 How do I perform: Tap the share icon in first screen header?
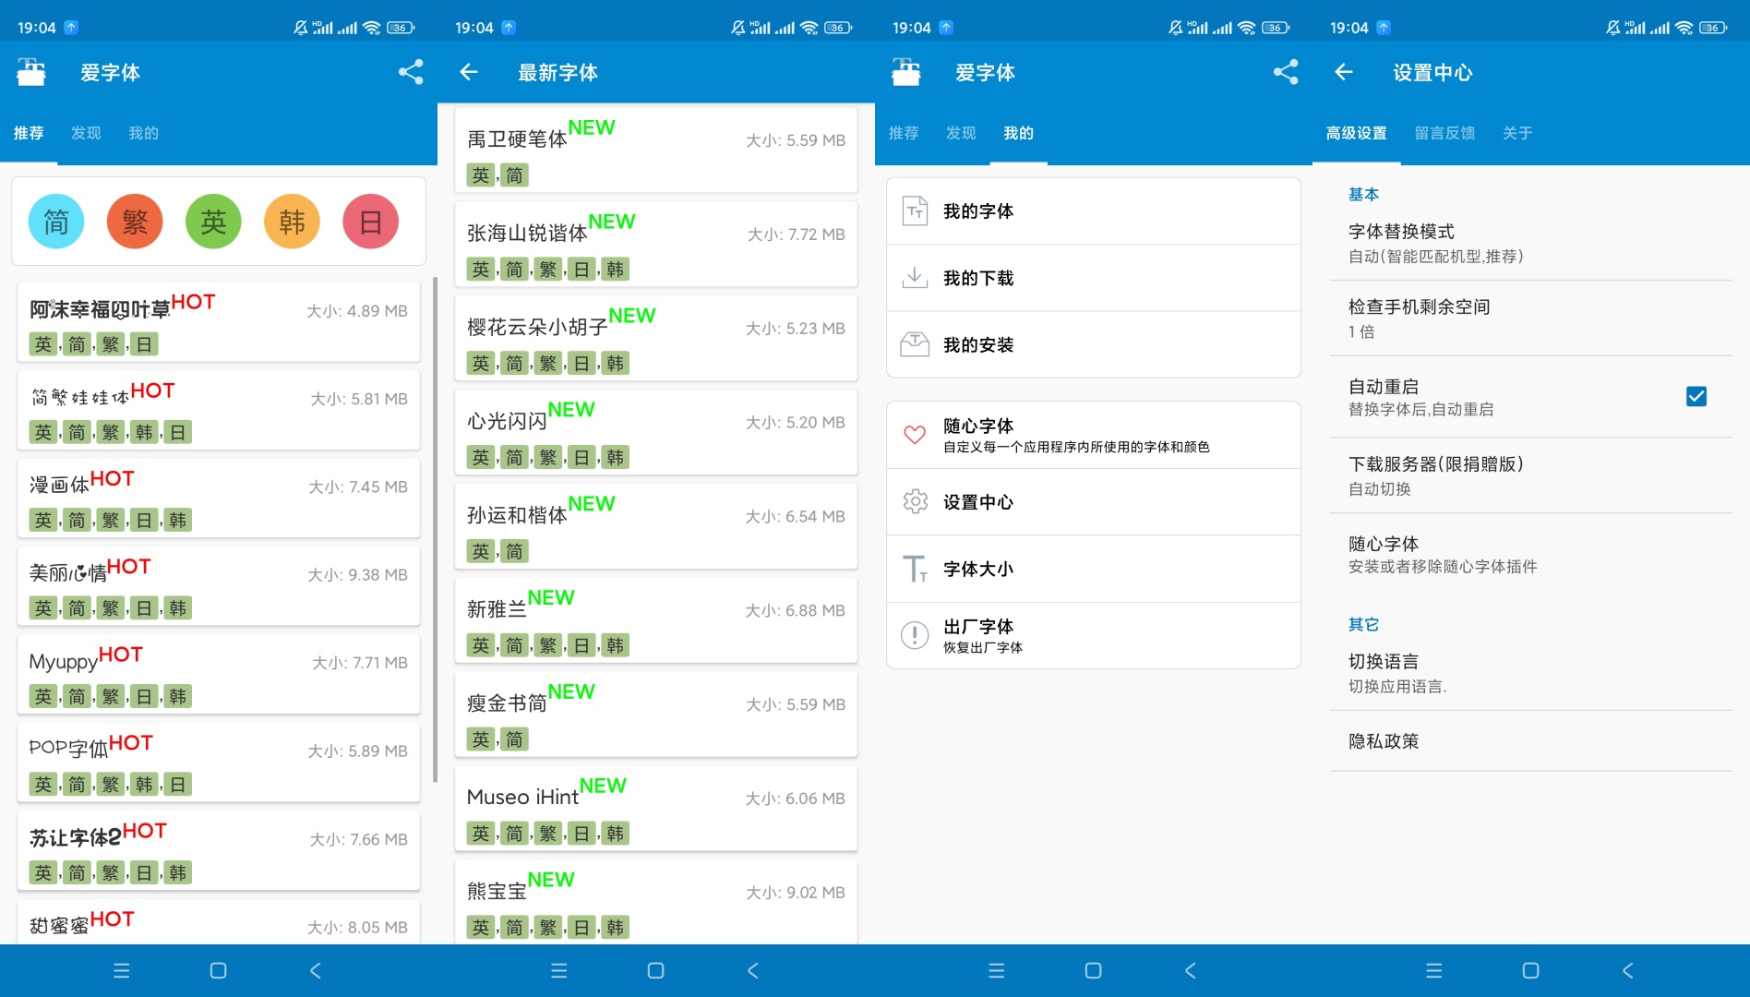point(411,72)
